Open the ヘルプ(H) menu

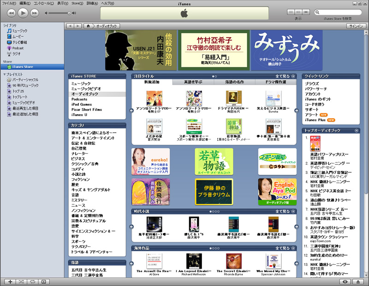pyautogui.click(x=107, y=3)
